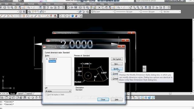Toggle layer 0 lock icon
Screen dimensions: 194x109
click(41, 12)
